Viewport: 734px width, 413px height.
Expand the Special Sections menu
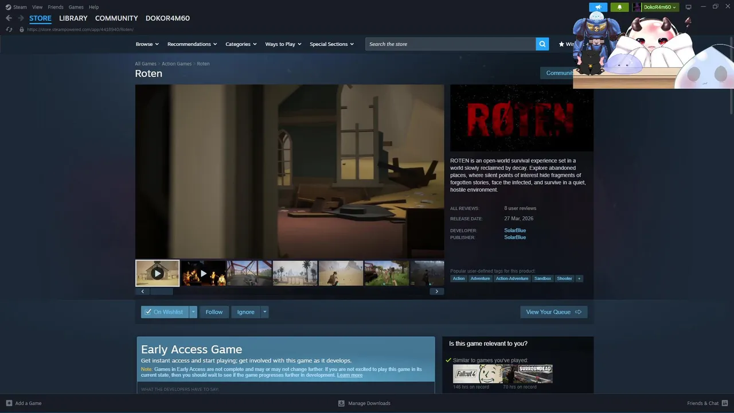[332, 44]
